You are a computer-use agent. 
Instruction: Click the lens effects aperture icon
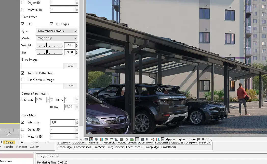point(127,139)
